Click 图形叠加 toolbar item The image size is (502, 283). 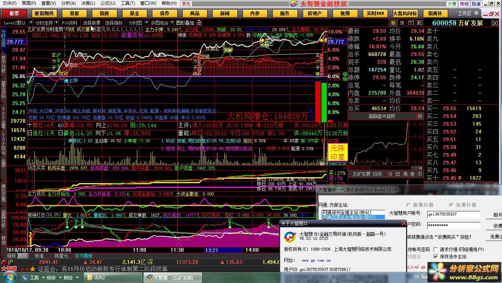point(185,23)
